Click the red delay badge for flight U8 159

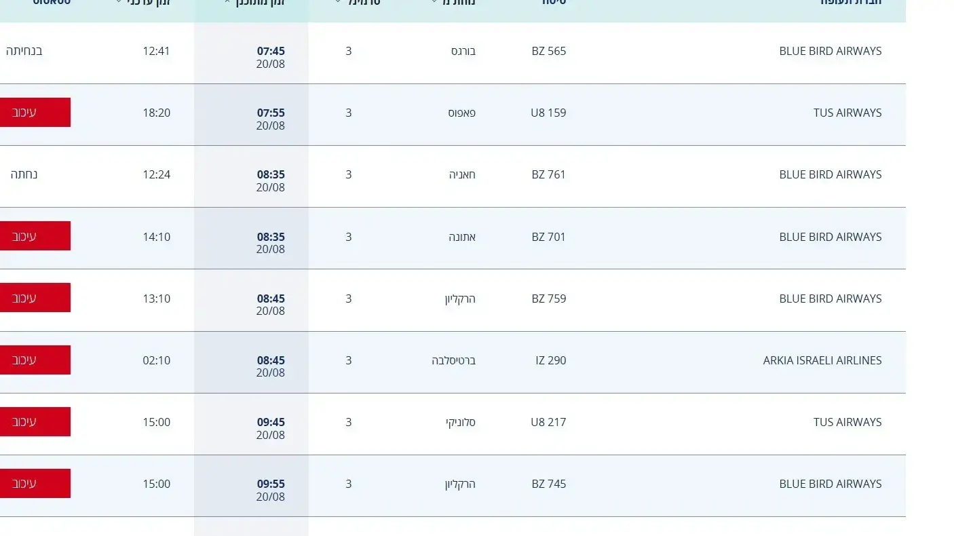(35, 113)
